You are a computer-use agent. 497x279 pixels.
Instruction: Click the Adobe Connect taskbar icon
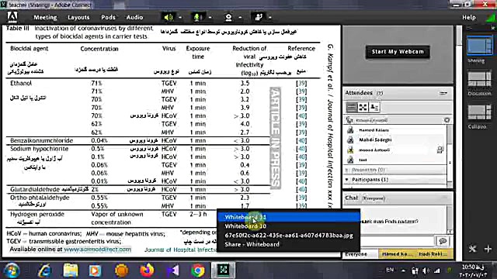[x=224, y=270]
